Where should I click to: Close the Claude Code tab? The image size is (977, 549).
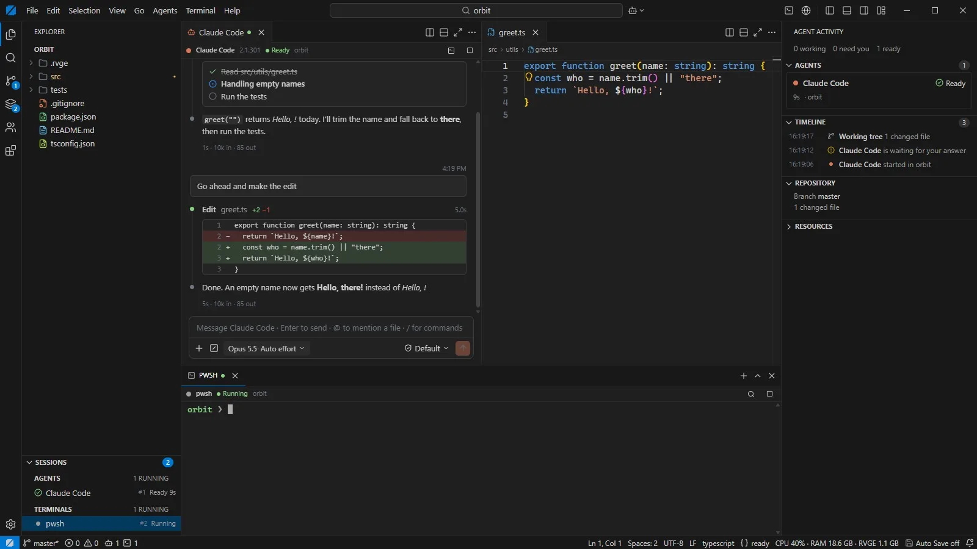pos(261,32)
